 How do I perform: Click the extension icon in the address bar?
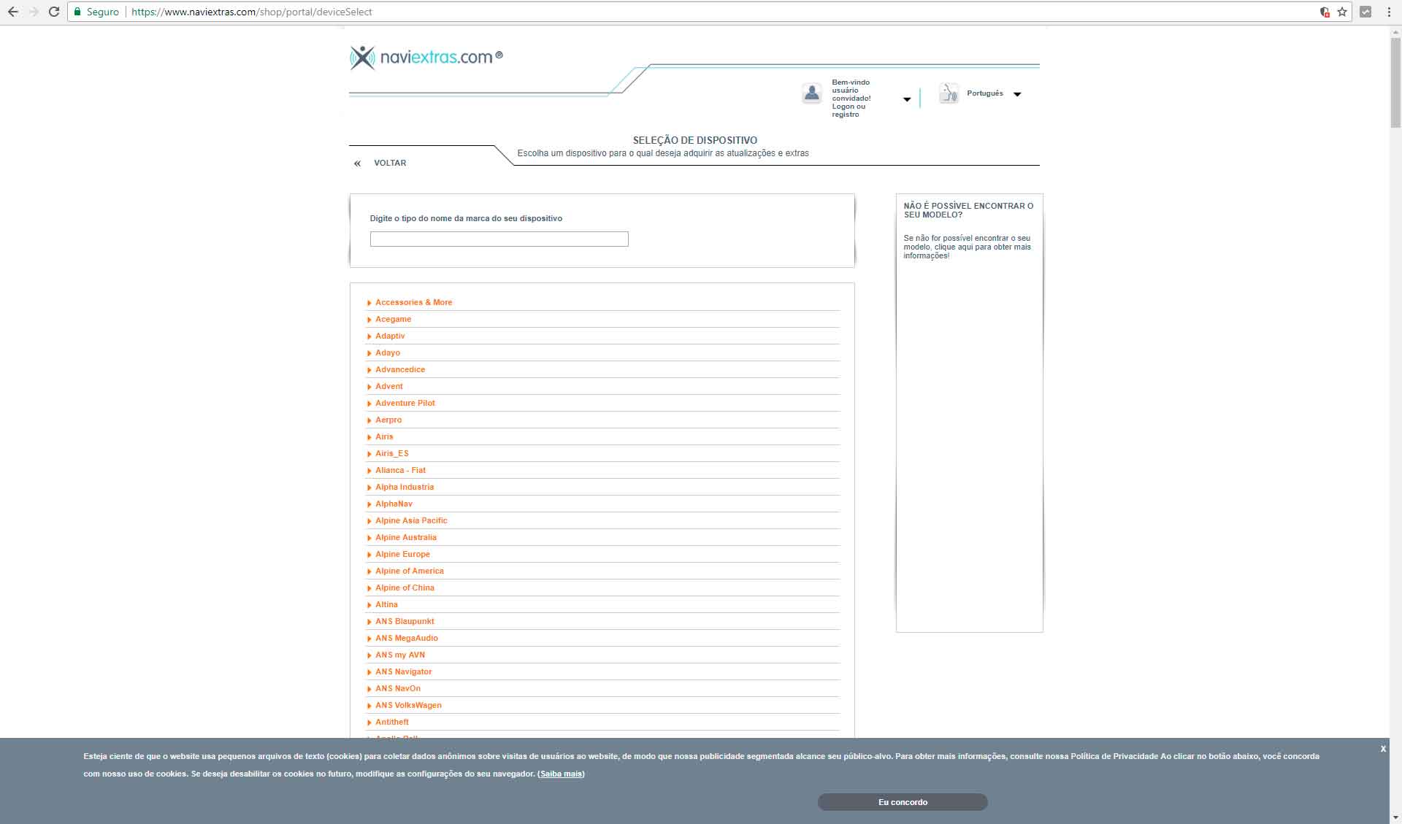pos(1325,12)
